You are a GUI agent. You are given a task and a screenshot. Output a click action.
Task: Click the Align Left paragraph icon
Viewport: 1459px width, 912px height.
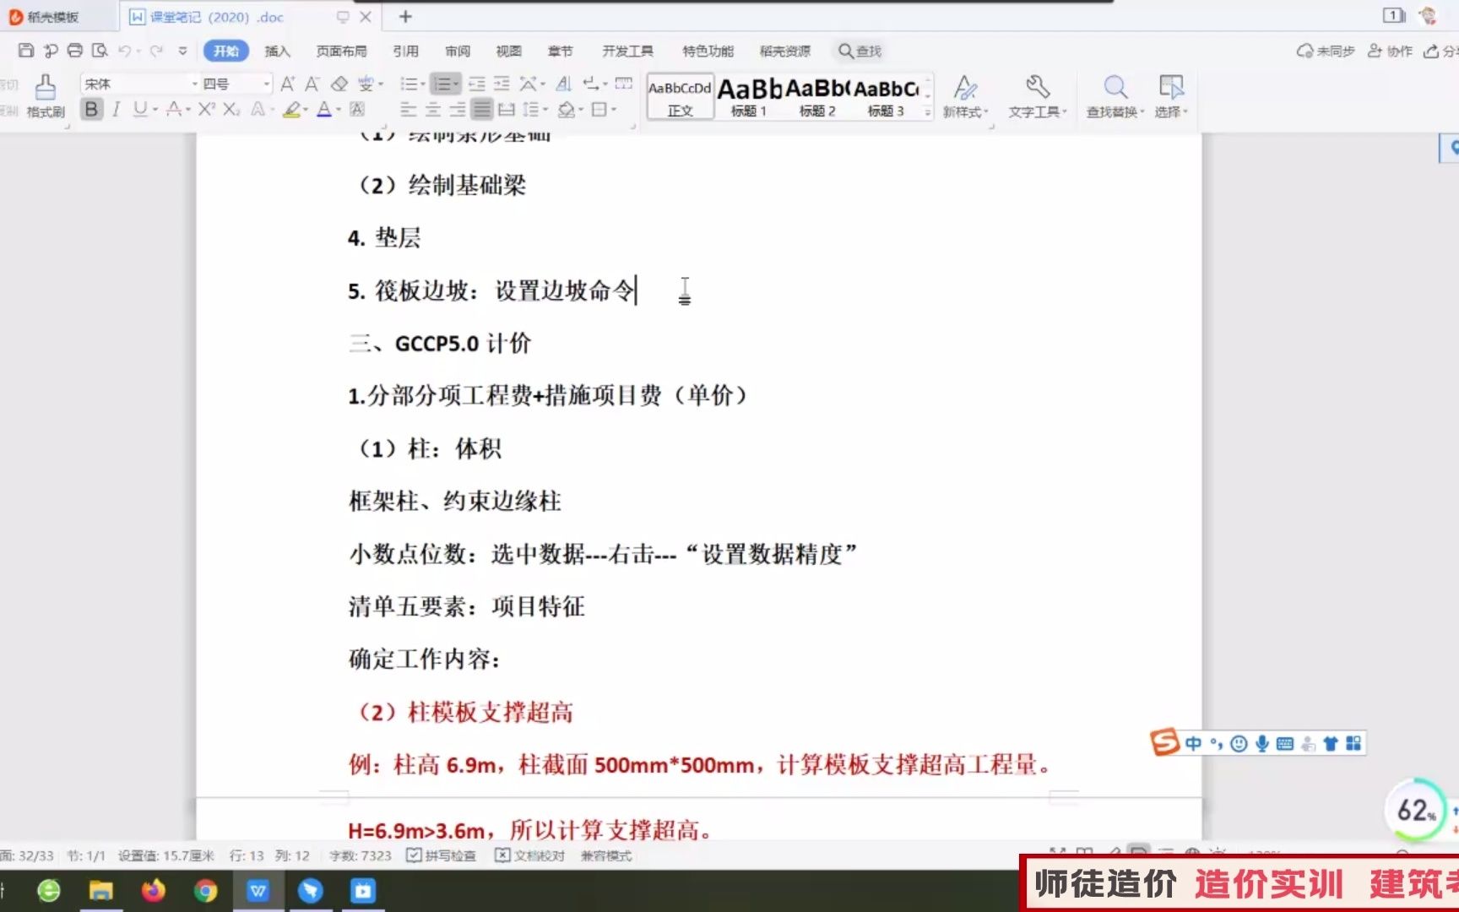click(x=408, y=109)
